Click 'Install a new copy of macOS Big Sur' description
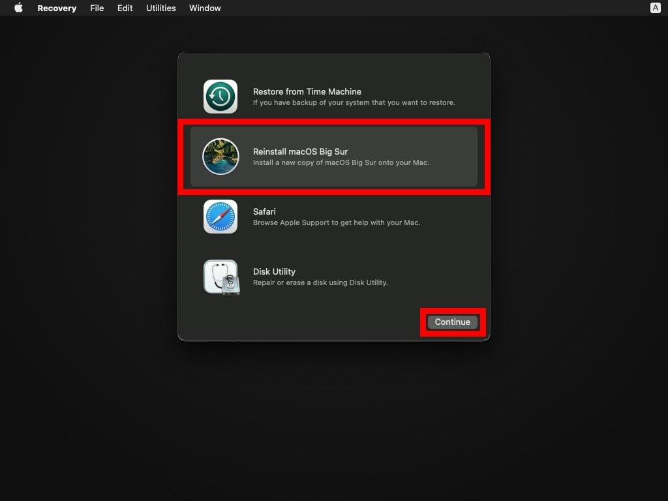This screenshot has height=501, width=668. (341, 162)
